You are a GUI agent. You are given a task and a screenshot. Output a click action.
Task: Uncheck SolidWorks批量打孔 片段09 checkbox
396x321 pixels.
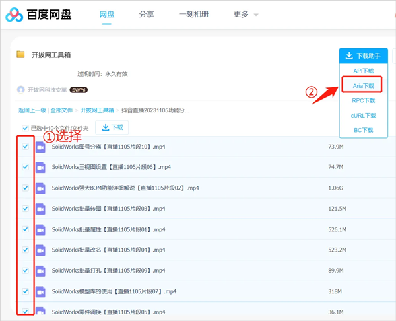click(x=26, y=270)
